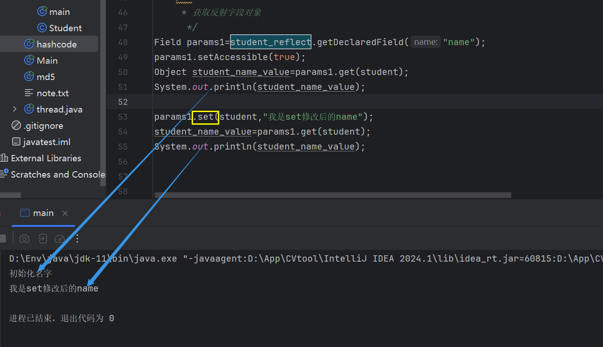
Task: Open note.txt from the project tree
Action: [x=52, y=93]
